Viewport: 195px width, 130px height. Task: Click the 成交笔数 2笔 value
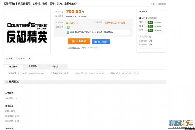coord(150,41)
